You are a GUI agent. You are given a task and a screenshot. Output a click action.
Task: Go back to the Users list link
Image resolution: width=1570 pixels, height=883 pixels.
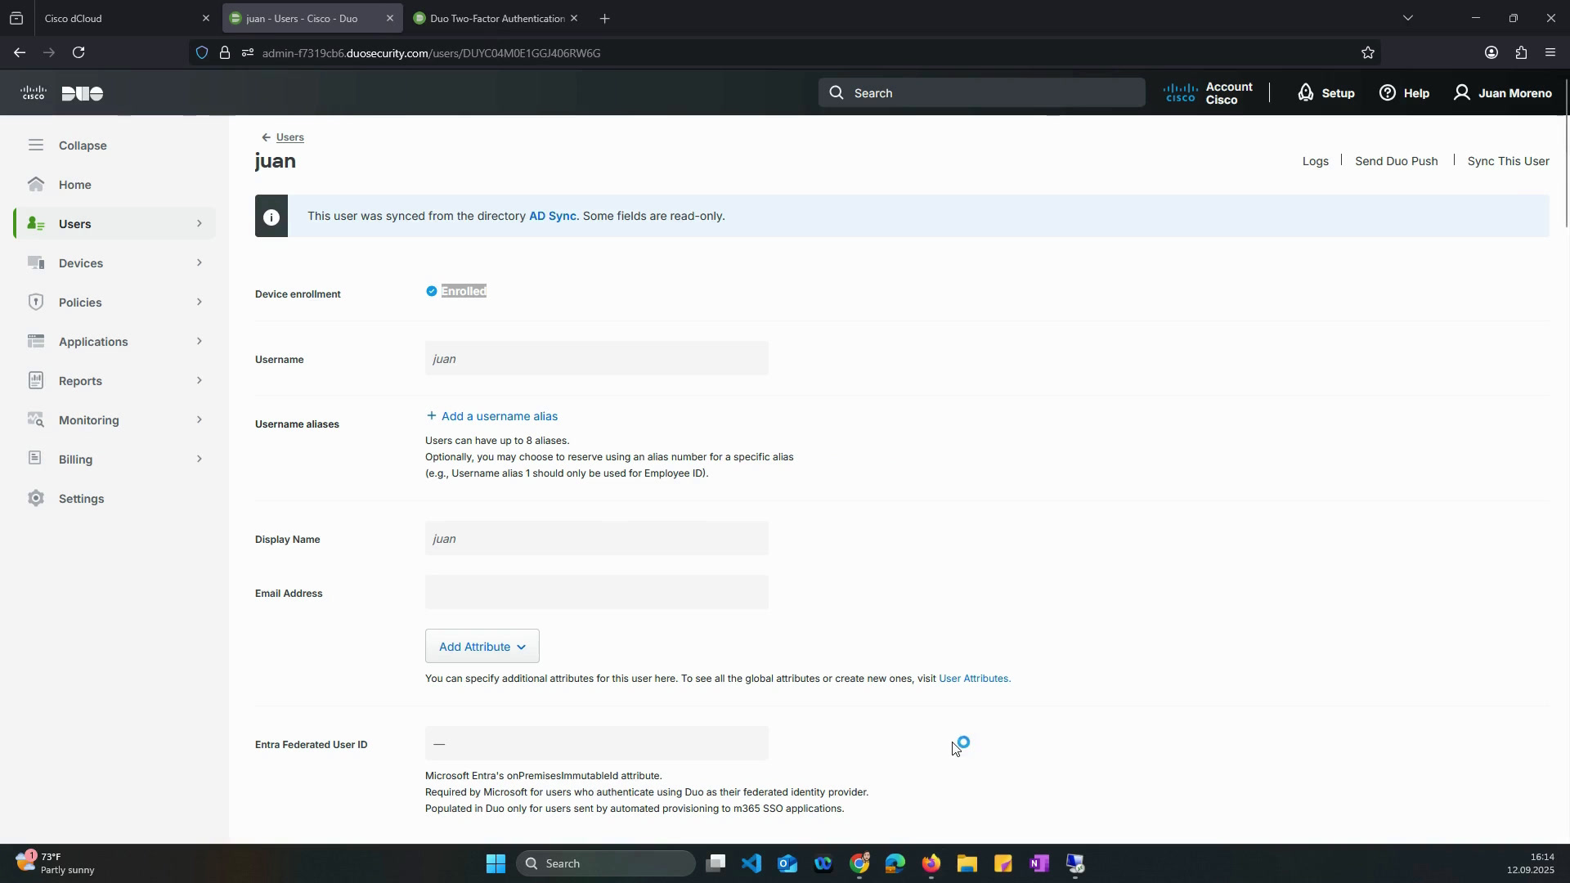coord(289,137)
